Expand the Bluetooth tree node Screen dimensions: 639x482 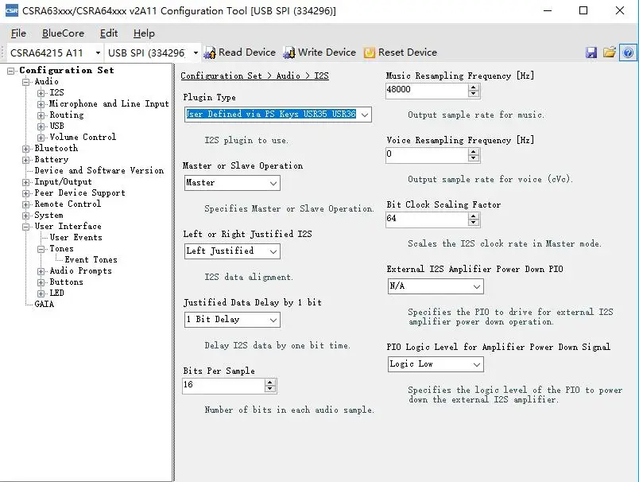click(26, 149)
